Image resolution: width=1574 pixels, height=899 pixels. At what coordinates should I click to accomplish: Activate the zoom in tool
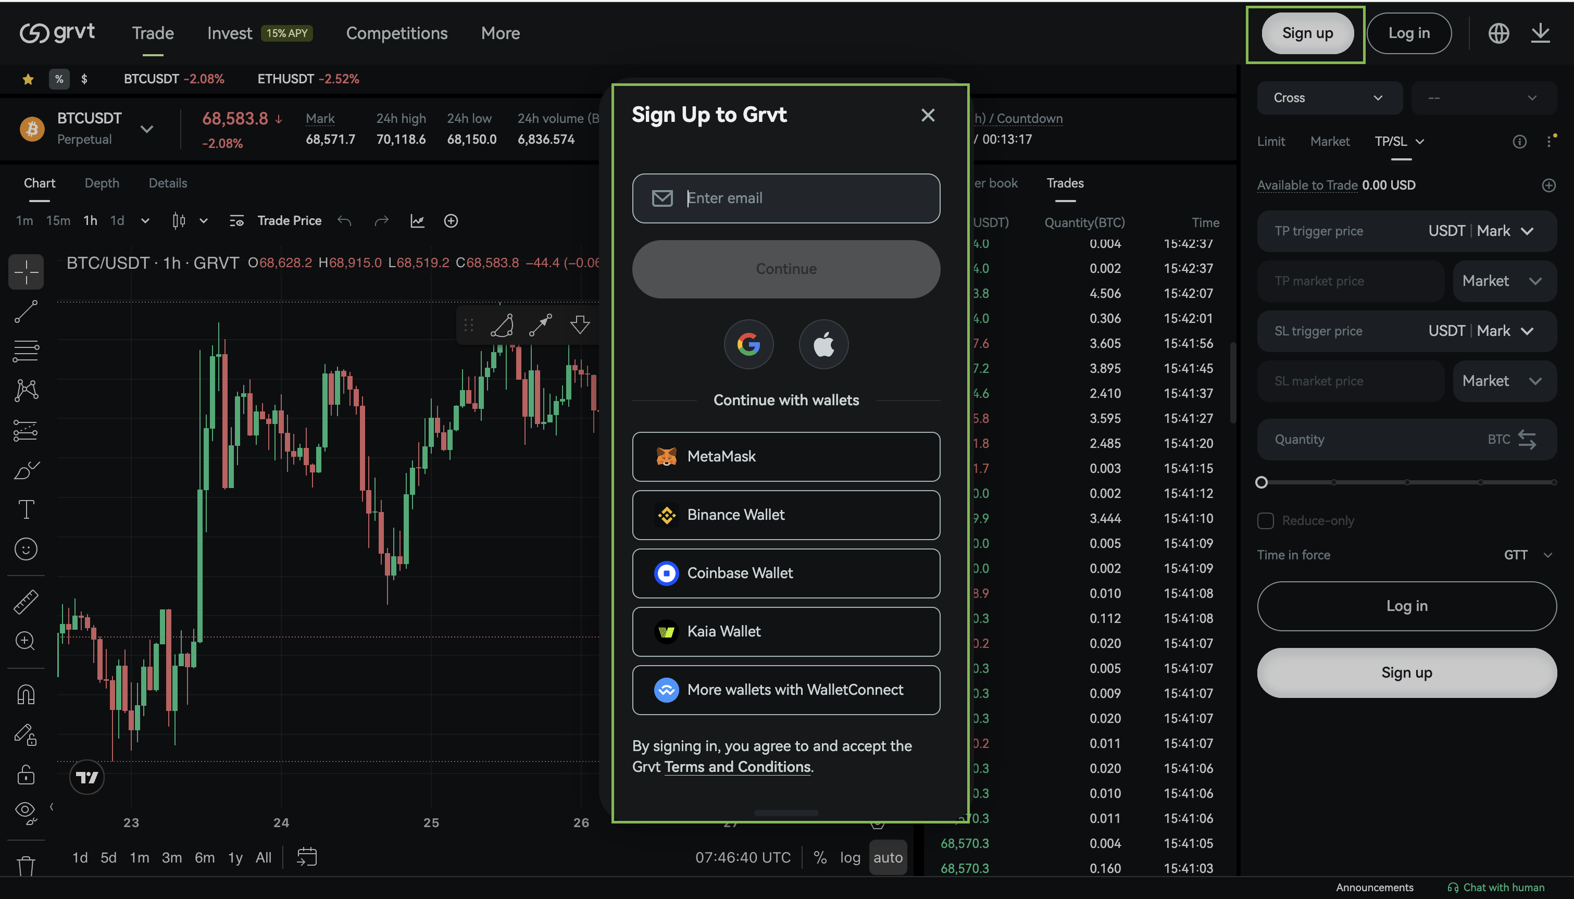click(x=26, y=641)
